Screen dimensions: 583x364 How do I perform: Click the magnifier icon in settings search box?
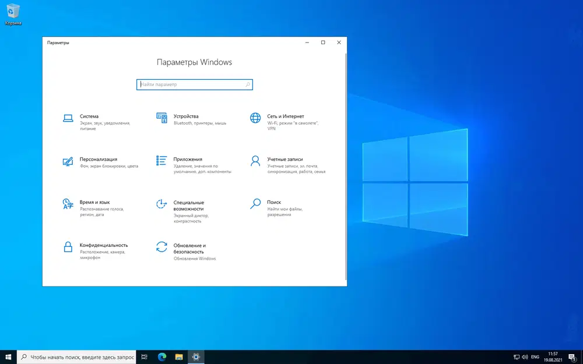pyautogui.click(x=248, y=84)
